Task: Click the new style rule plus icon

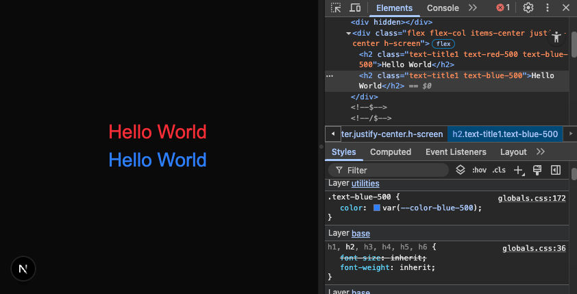Action: pos(519,170)
